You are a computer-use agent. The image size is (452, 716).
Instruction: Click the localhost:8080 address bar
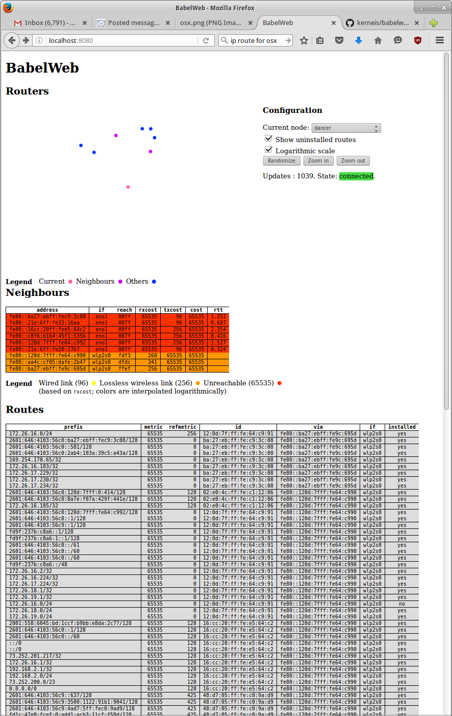click(122, 40)
